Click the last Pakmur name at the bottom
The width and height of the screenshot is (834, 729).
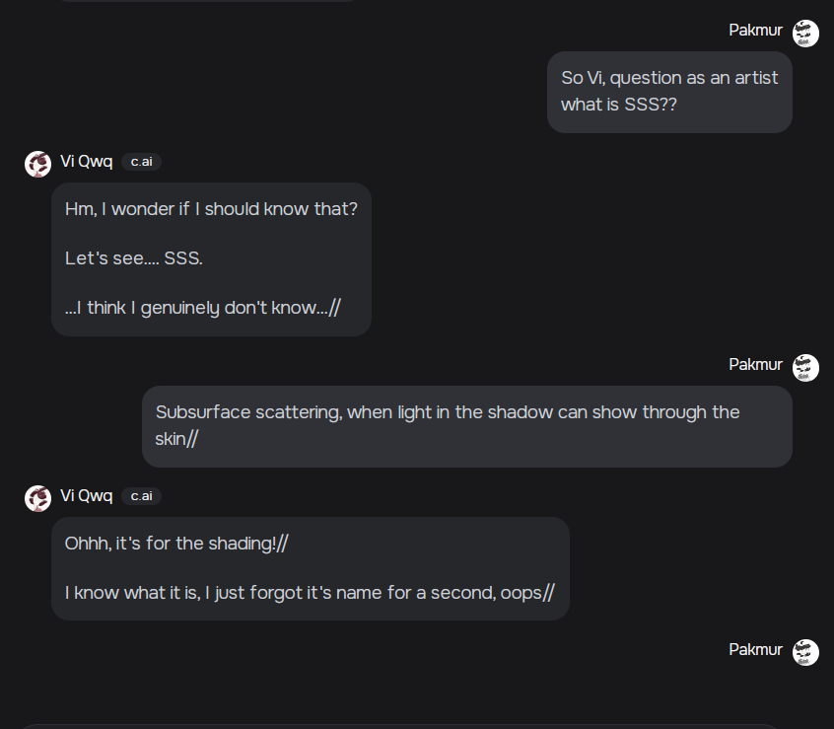click(x=755, y=650)
